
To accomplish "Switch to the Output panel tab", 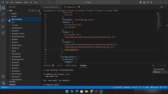I will 60,66.
